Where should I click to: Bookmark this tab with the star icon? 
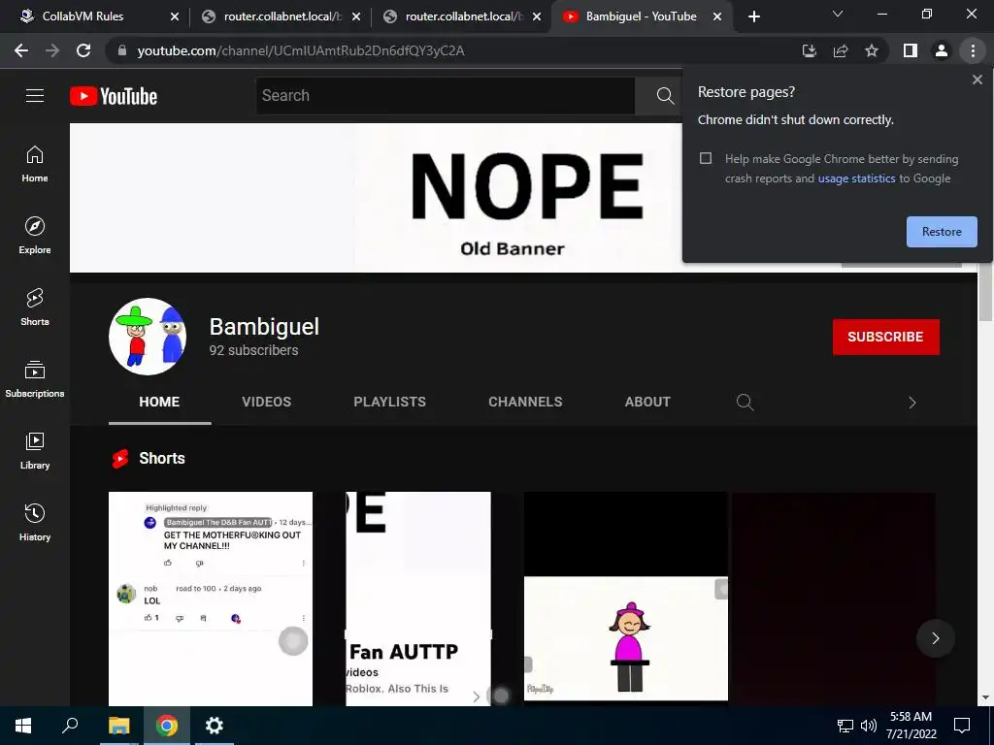[x=872, y=50]
